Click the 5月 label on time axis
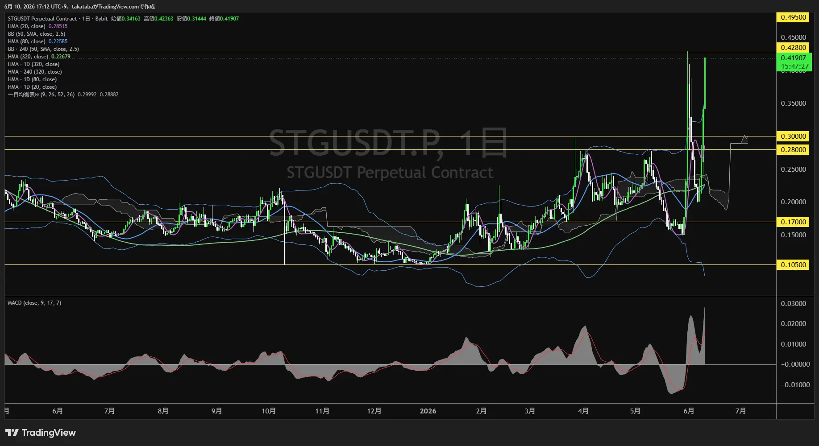The image size is (819, 446). coord(635,411)
